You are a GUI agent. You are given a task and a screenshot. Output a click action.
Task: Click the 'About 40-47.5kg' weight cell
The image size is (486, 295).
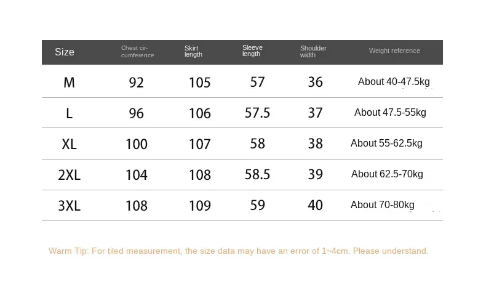tap(394, 82)
